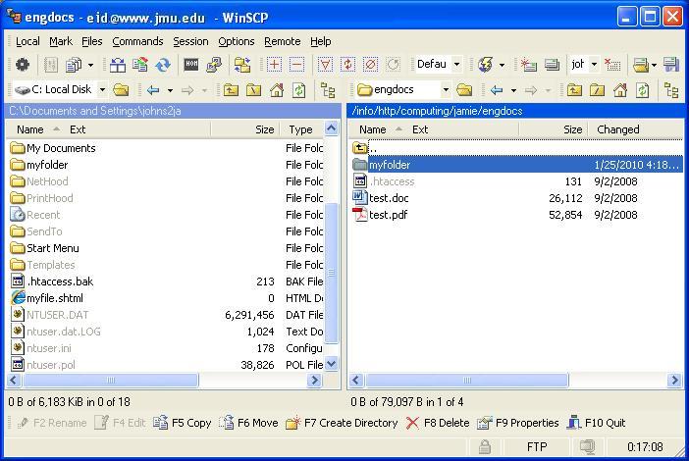The height and width of the screenshot is (461, 689).
Task: Go to remote home directory icon
Action: [x=620, y=90]
